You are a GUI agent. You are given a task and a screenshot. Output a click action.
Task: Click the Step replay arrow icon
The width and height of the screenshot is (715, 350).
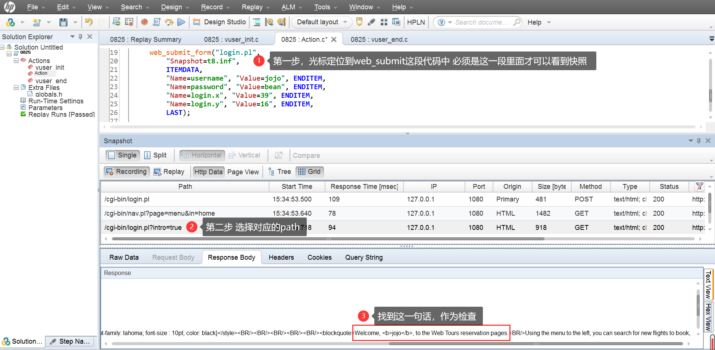click(x=169, y=22)
